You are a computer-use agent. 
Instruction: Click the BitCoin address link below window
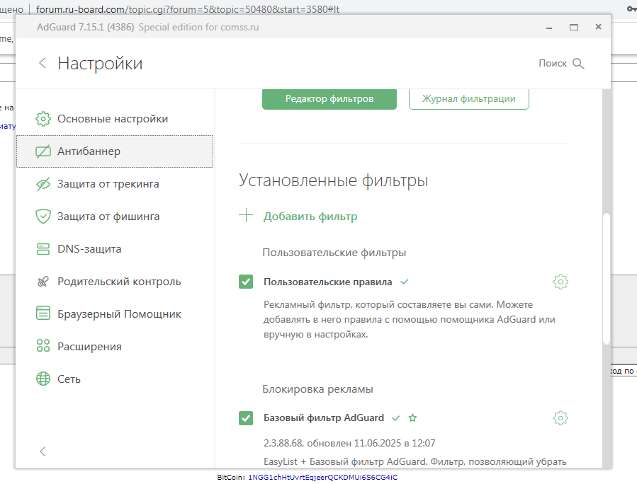(322, 478)
